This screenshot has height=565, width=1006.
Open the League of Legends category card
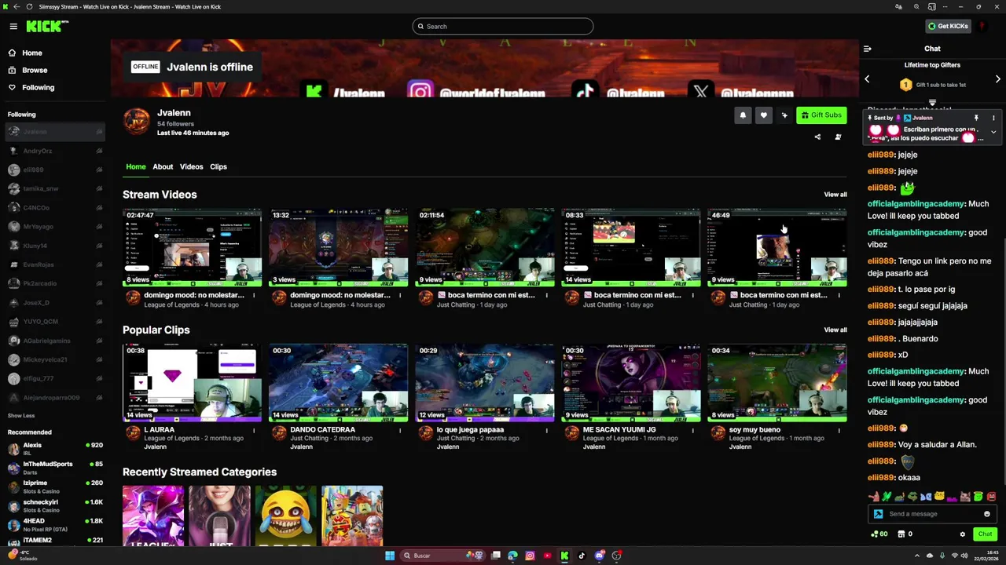pos(153,516)
